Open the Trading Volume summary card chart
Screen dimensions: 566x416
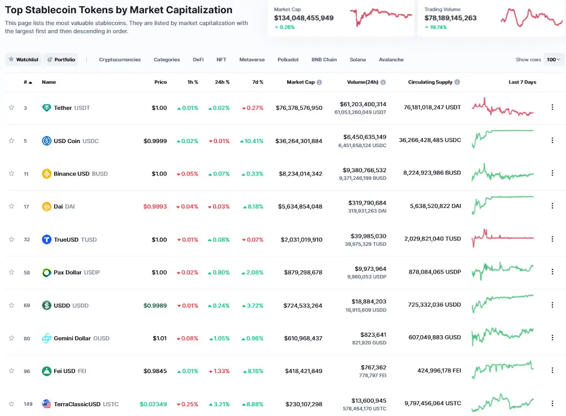pyautogui.click(x=532, y=17)
